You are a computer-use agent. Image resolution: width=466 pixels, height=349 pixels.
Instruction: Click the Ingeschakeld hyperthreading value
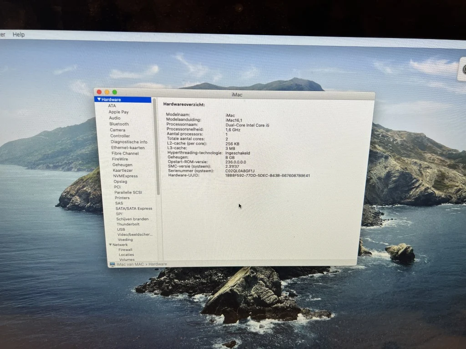click(238, 153)
